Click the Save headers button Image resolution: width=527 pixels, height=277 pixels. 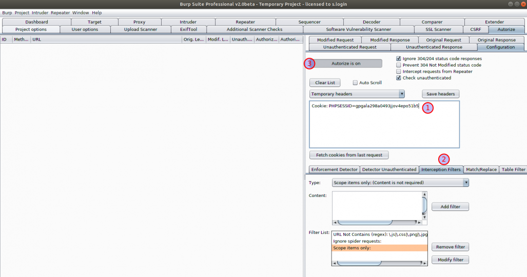441,94
